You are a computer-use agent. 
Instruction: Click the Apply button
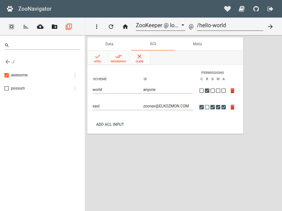98,58
